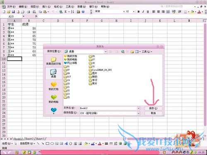Open the Chart Wizard icon

click(x=78, y=12)
